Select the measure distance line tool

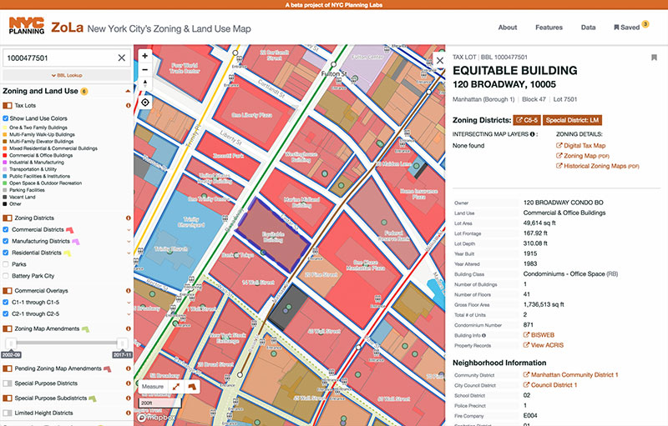[x=176, y=387]
